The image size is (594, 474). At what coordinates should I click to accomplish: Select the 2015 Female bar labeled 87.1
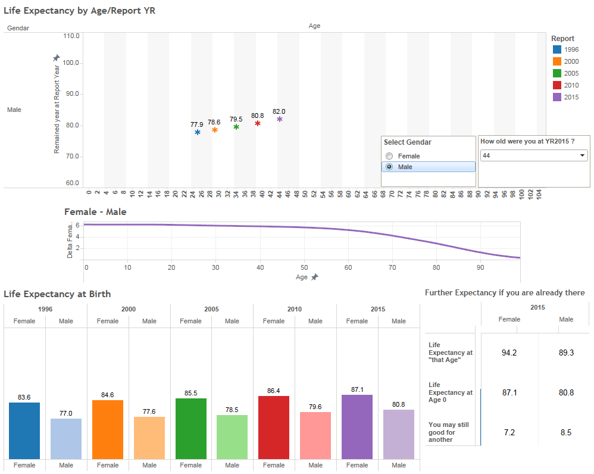(x=357, y=427)
